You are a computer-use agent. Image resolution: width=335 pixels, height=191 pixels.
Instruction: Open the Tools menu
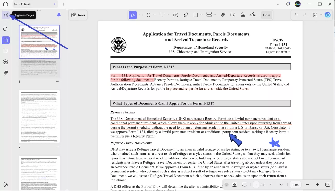click(78, 15)
